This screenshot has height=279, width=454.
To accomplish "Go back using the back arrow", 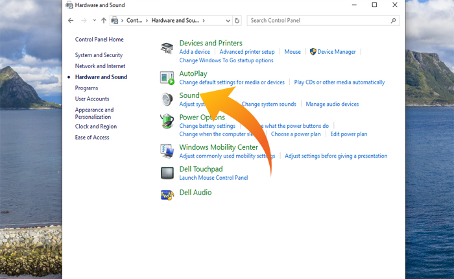I will click(71, 21).
